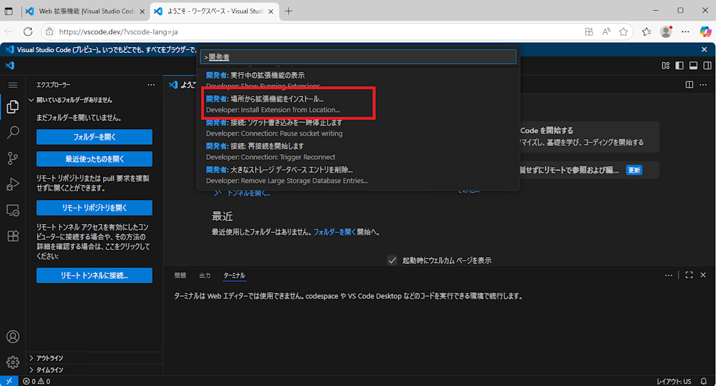Open Edge favorites list icon
716x386 pixels.
pos(647,32)
